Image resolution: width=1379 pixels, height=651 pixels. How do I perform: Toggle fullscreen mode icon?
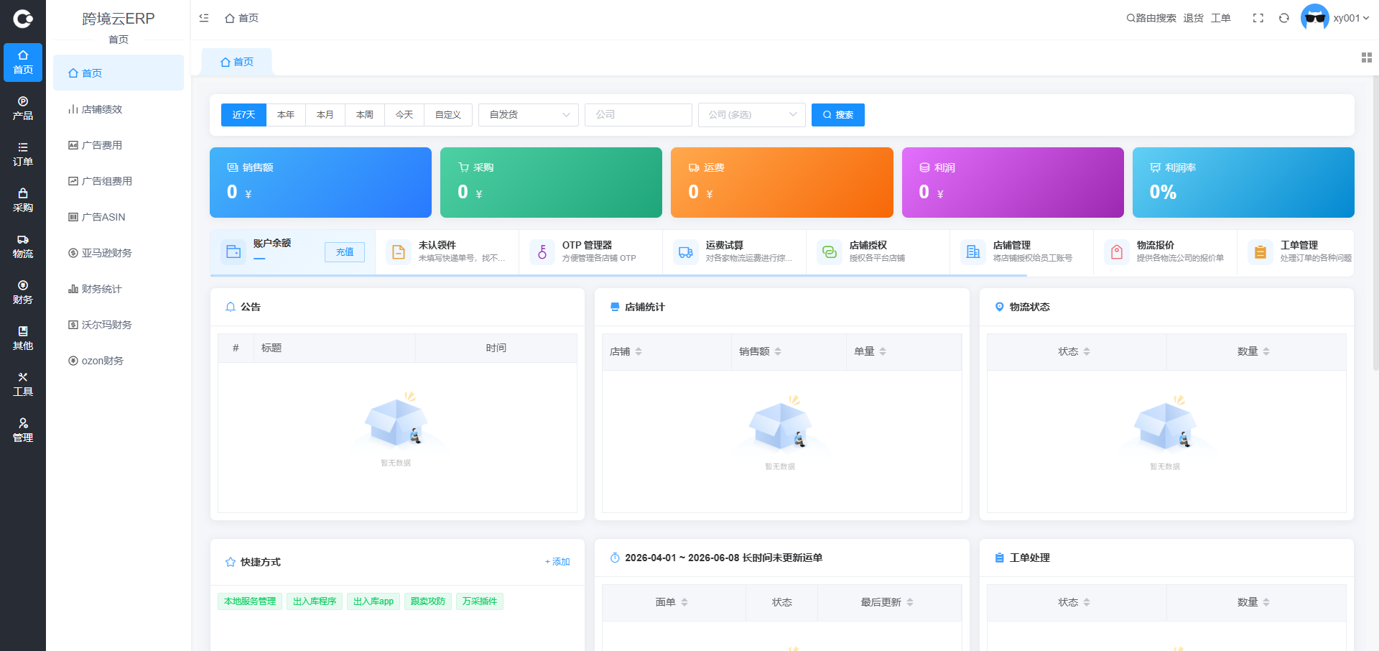click(1258, 18)
